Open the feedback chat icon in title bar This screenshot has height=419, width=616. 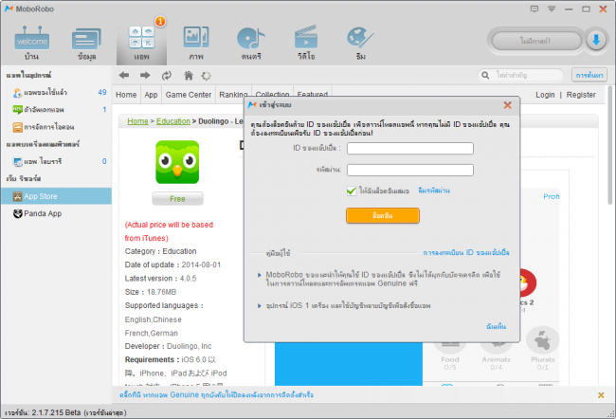pyautogui.click(x=534, y=9)
